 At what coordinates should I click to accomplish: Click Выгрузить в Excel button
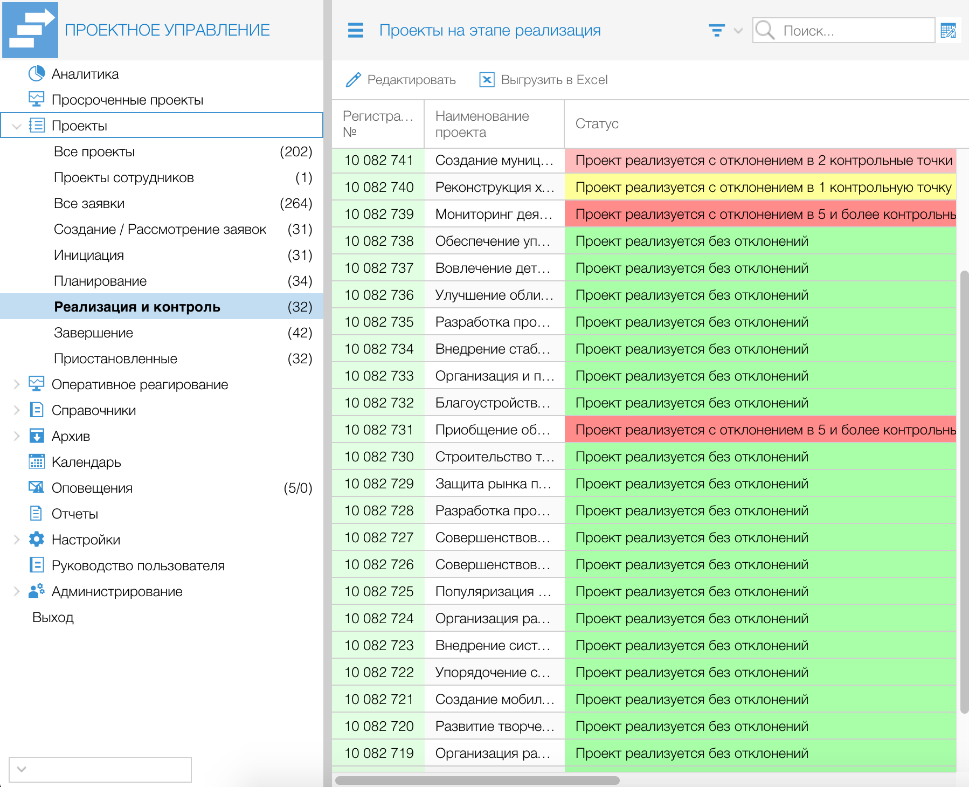pos(544,80)
